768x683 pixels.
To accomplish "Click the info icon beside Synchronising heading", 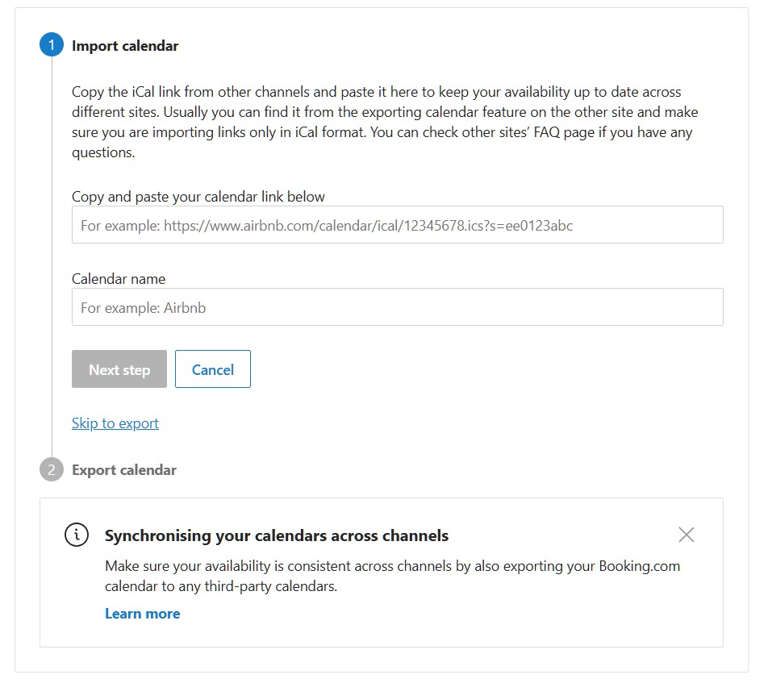I will (77, 535).
